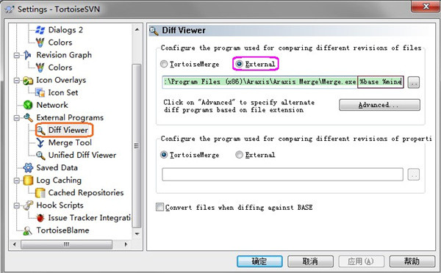Select External radio for properties comparison
441x273 pixels.
click(239, 155)
